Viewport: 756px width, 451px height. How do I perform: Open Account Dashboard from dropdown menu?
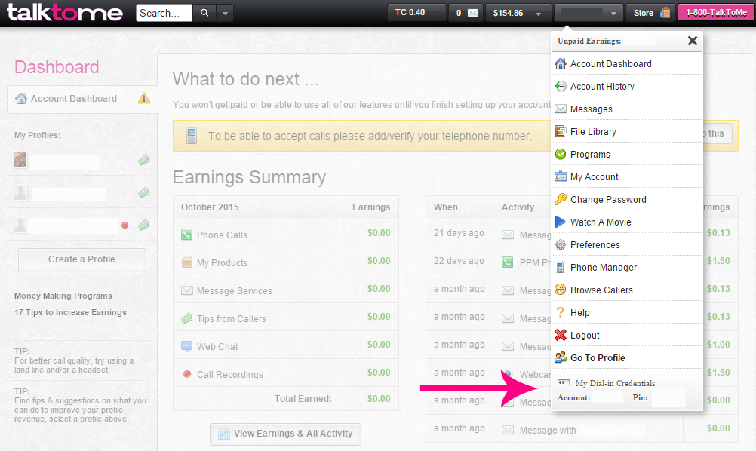[x=627, y=63]
